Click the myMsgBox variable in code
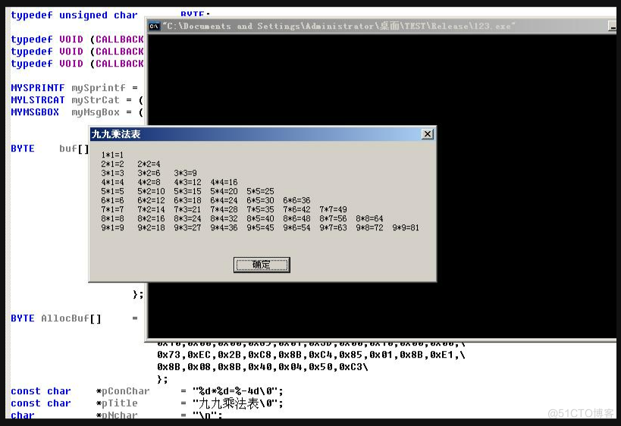Screen dimensions: 621x426 [x=96, y=113]
